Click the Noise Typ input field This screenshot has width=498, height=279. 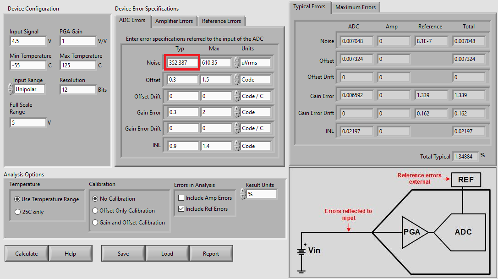pyautogui.click(x=182, y=63)
